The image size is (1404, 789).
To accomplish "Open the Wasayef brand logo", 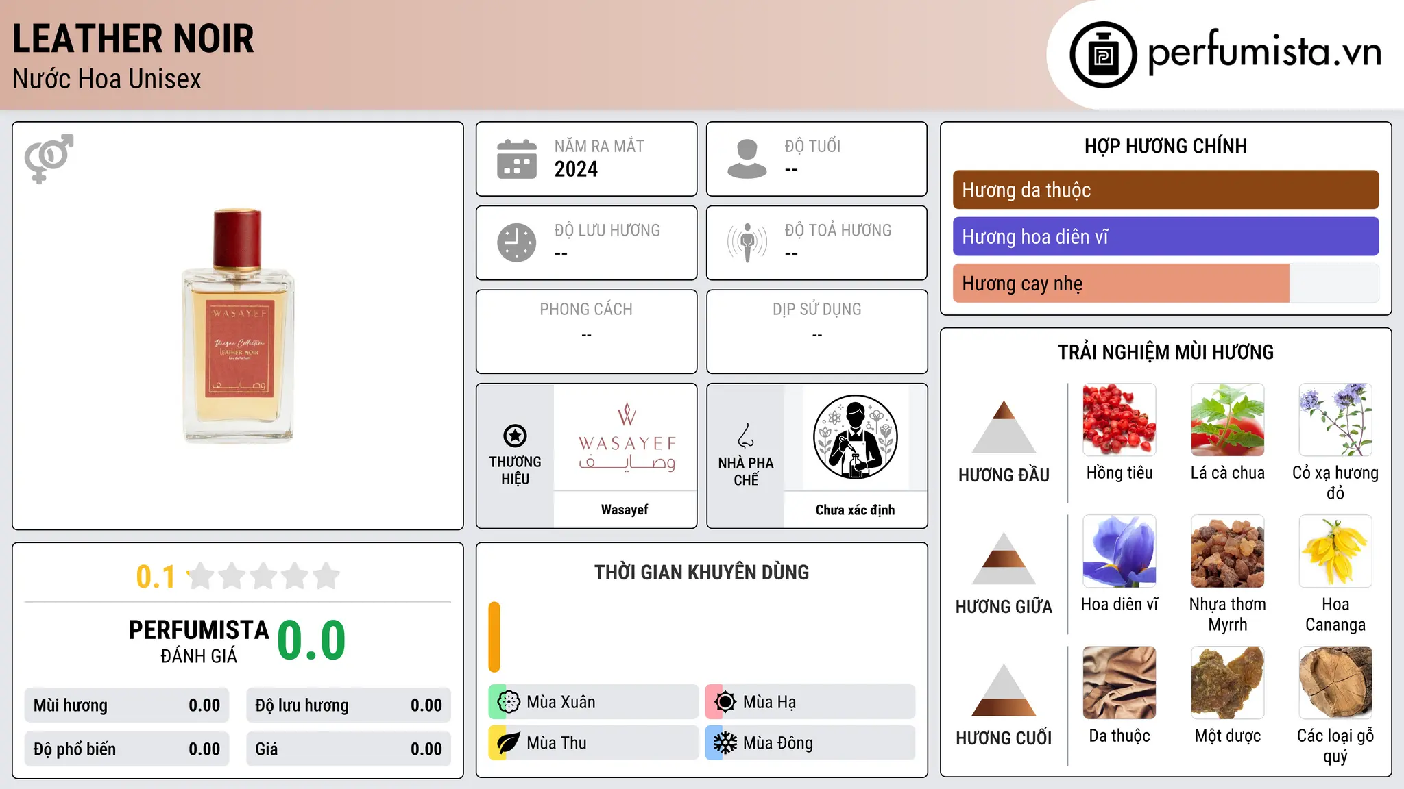I will 627,438.
